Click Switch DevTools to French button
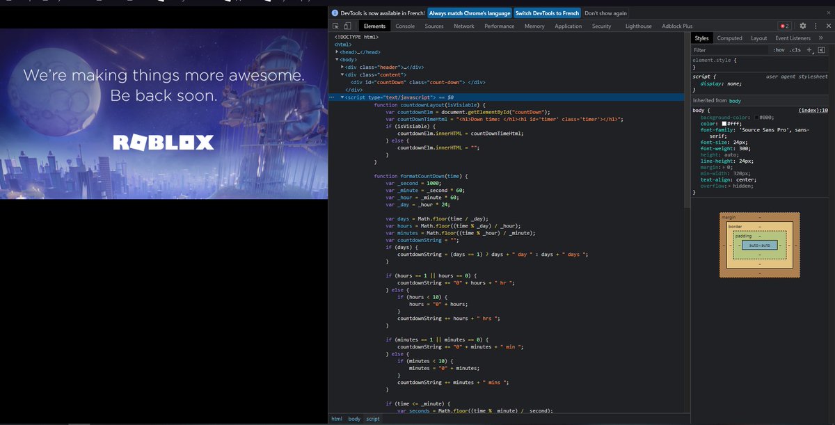 (x=547, y=13)
